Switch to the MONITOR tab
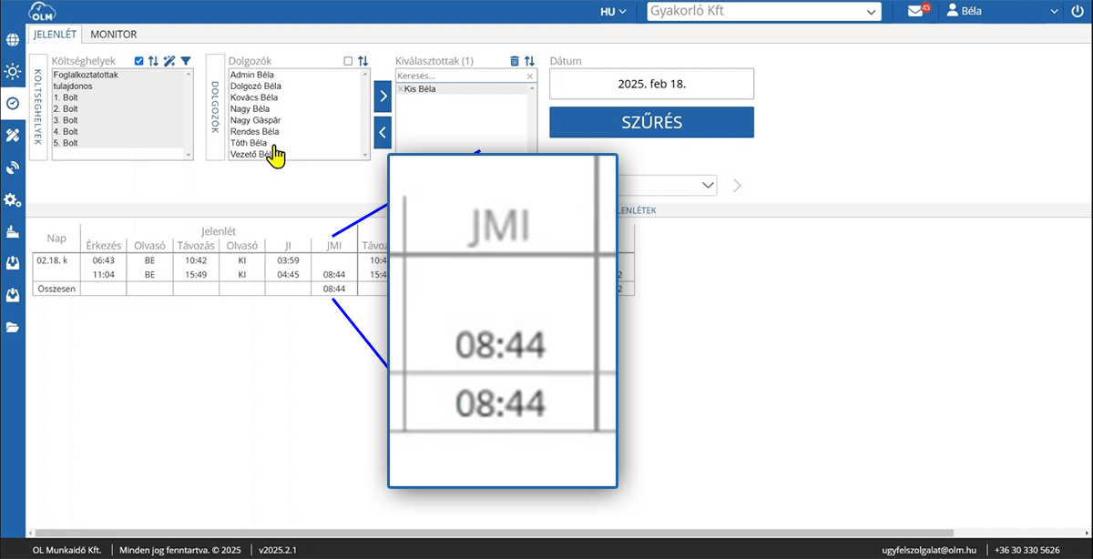Image resolution: width=1093 pixels, height=559 pixels. [114, 35]
